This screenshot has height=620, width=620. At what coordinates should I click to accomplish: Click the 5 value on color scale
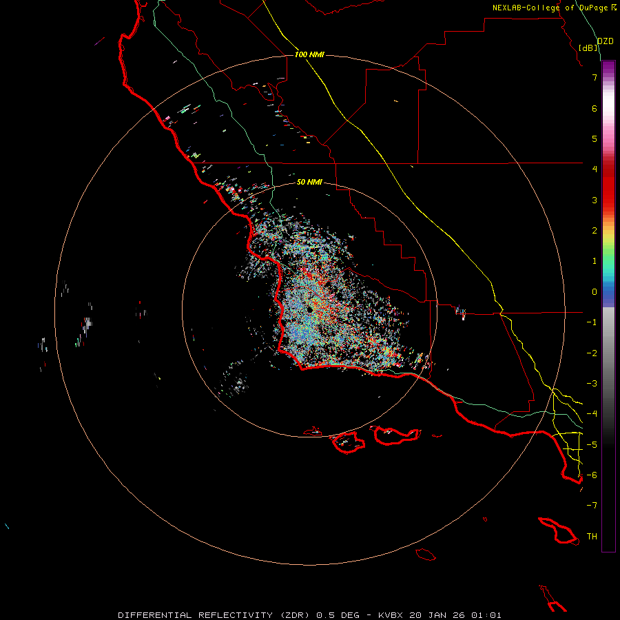tap(595, 138)
